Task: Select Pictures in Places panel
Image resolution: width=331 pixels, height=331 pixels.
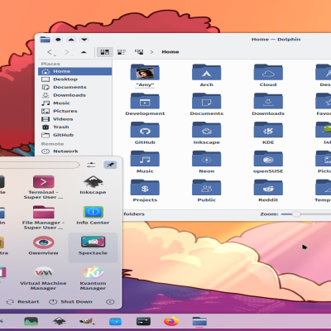Action: coord(74,111)
